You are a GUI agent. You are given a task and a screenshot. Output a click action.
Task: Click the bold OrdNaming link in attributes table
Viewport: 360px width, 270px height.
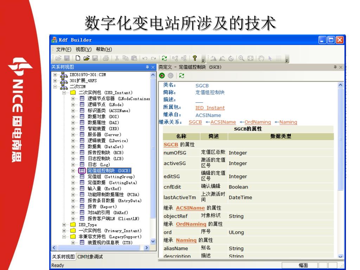pyautogui.click(x=191, y=224)
